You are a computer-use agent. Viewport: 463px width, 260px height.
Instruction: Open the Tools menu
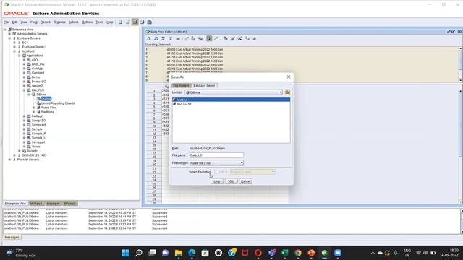100,22
